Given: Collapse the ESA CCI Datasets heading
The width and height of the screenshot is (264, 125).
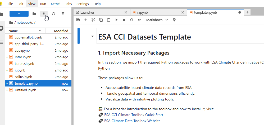Looking at the screenshot, I should [92, 36].
